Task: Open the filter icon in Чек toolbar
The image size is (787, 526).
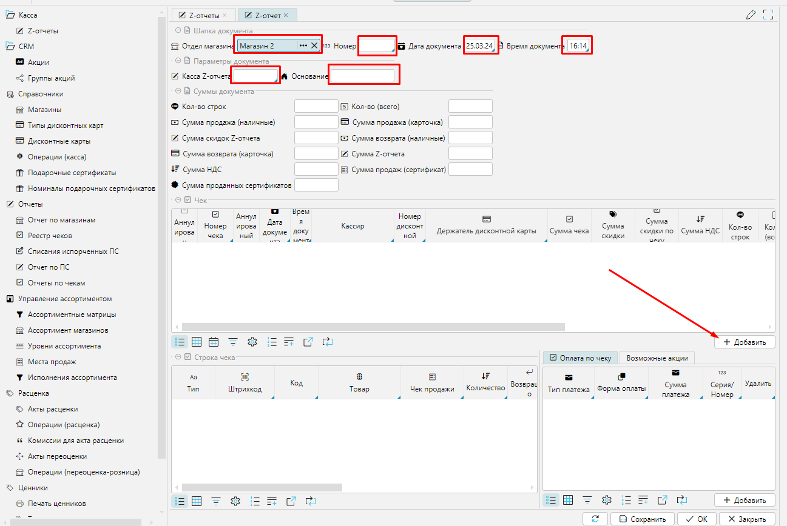Action: pos(233,342)
